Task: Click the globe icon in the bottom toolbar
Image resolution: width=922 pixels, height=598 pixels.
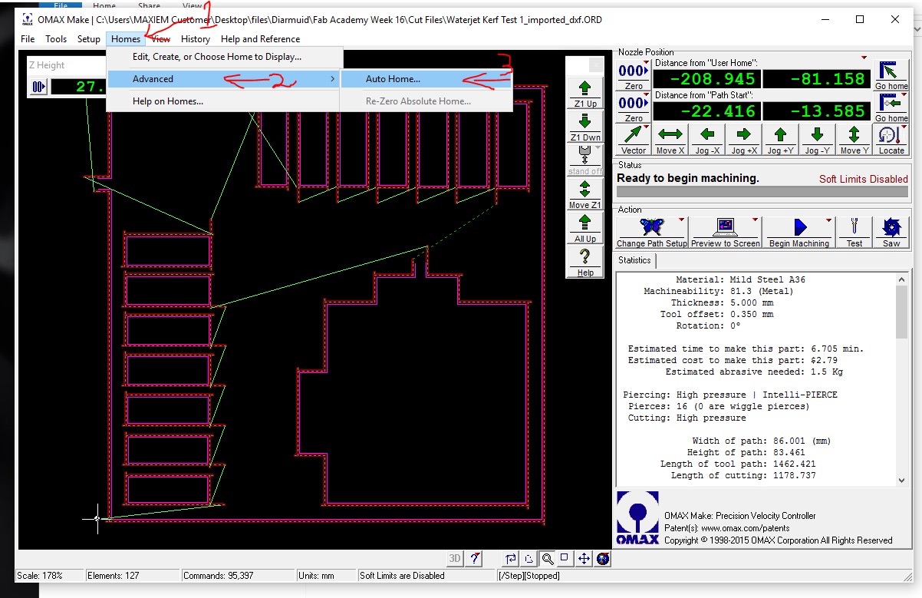Action: point(603,558)
